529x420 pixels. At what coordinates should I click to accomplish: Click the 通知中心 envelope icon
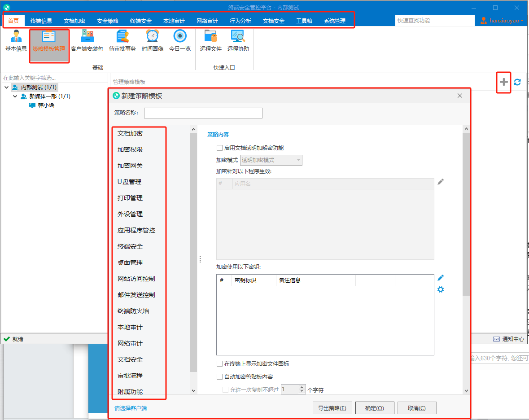coord(496,339)
